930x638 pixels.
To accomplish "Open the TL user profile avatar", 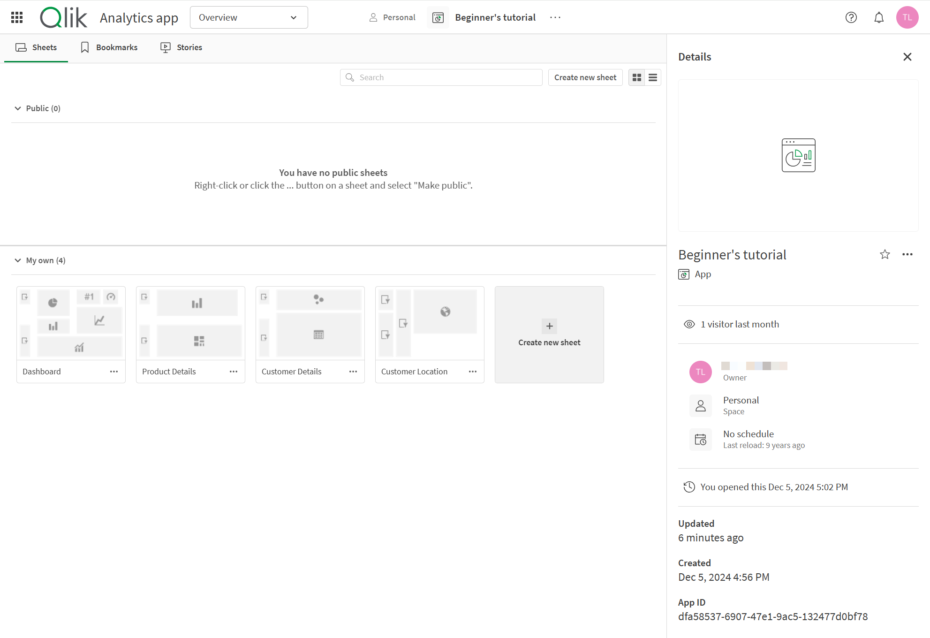I will [907, 17].
